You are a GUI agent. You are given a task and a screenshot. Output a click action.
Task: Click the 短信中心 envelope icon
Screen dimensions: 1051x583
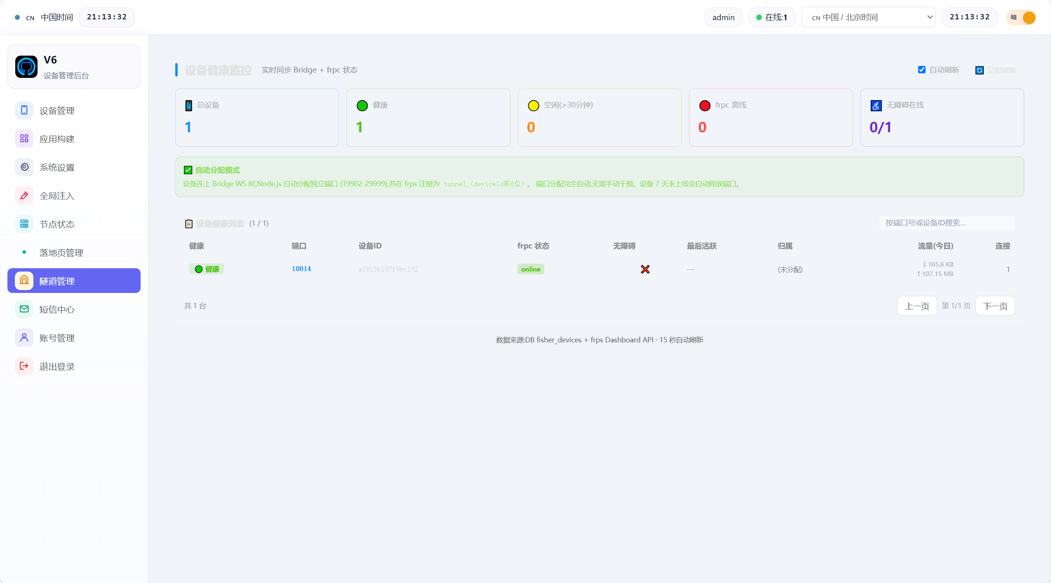click(x=24, y=309)
